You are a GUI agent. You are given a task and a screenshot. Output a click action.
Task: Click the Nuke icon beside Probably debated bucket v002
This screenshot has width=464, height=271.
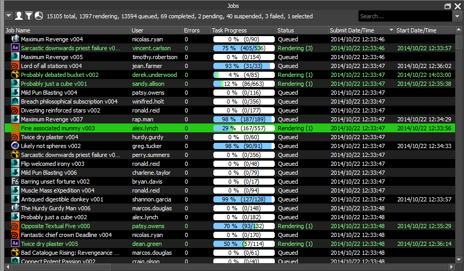(x=15, y=75)
